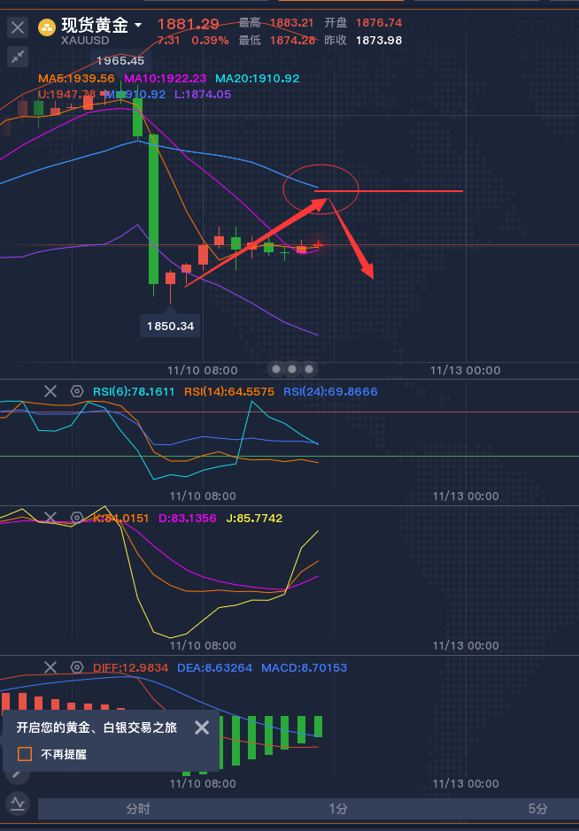Click the RSI(14):64.5575 value

pos(229,392)
